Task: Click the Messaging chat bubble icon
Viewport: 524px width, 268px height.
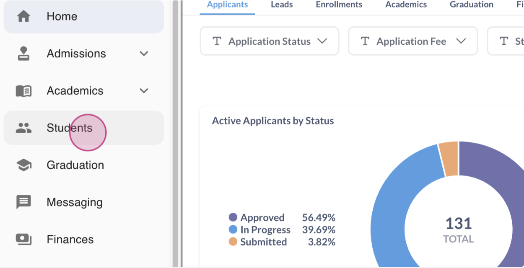Action: pos(23,202)
